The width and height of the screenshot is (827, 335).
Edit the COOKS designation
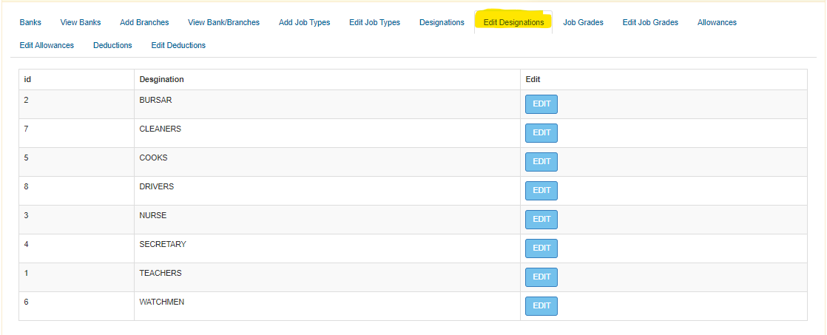[541, 162]
